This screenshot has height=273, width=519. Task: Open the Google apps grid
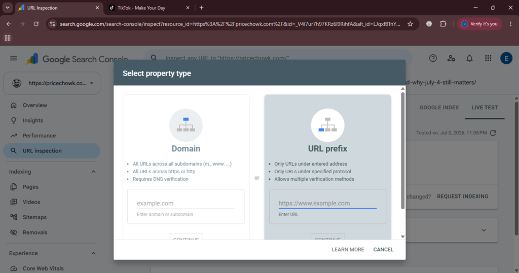tap(488, 58)
